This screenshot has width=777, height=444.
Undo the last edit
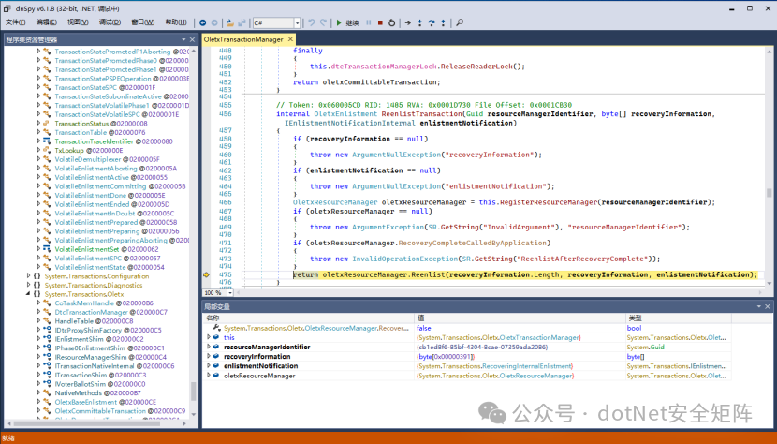pyautogui.click(x=311, y=22)
